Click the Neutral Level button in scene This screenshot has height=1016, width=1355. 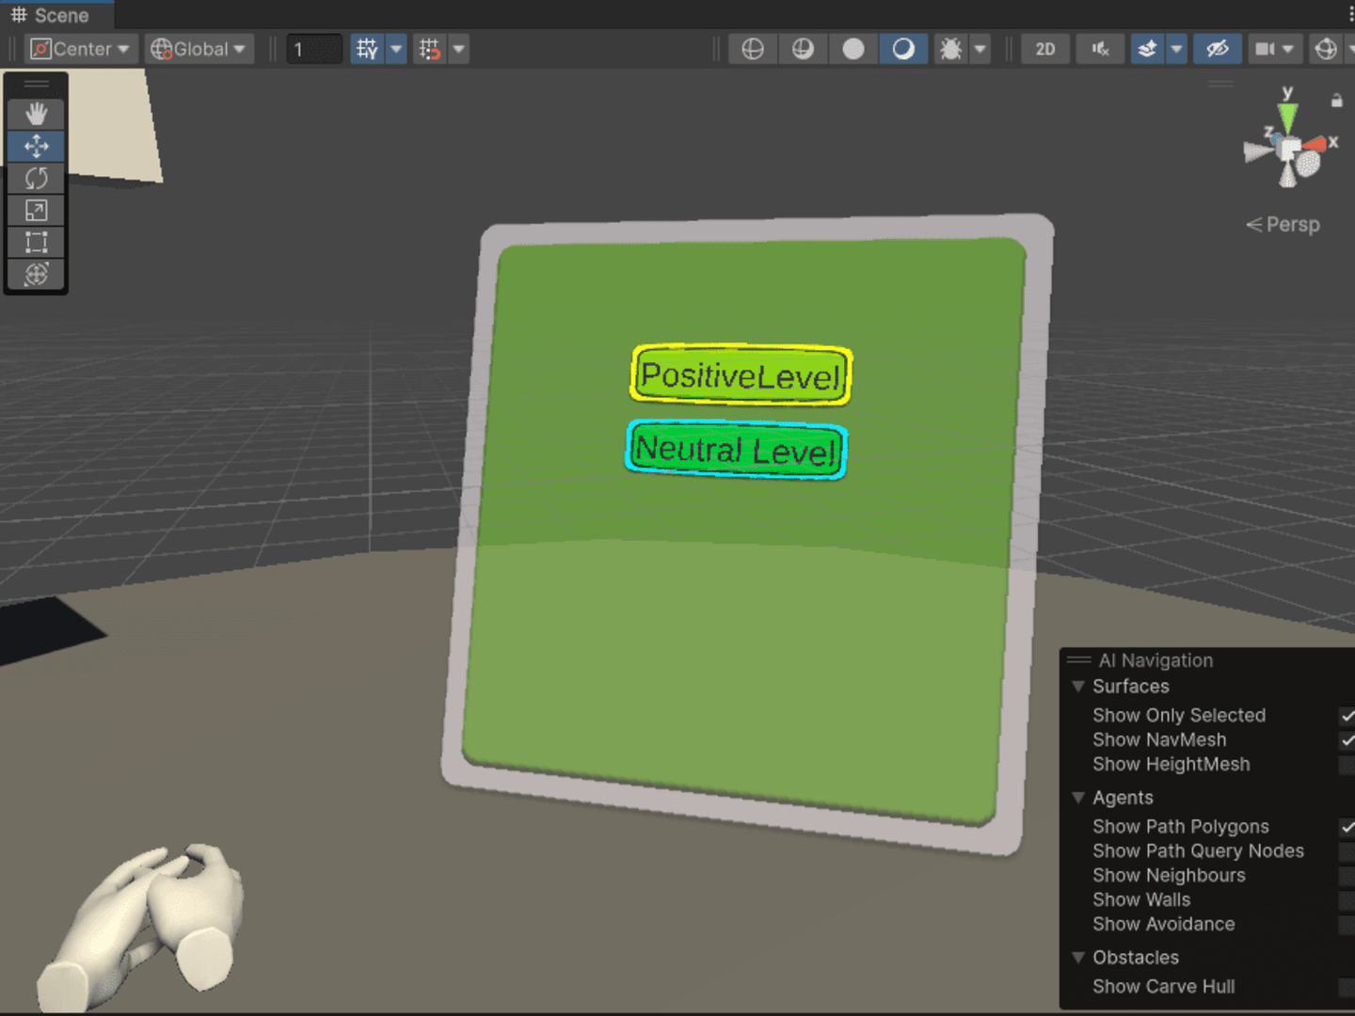737,450
